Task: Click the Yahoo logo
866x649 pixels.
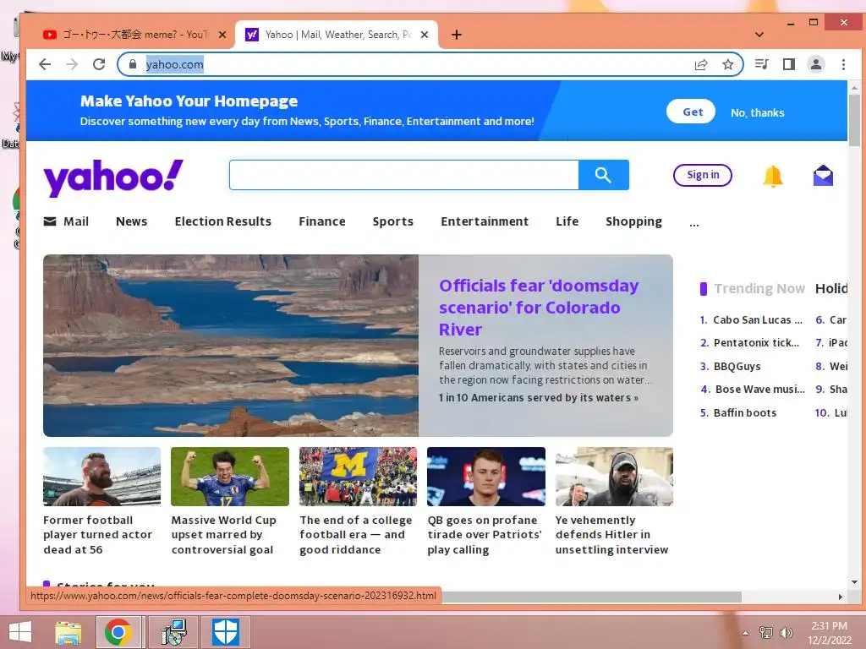Action: pos(113,177)
